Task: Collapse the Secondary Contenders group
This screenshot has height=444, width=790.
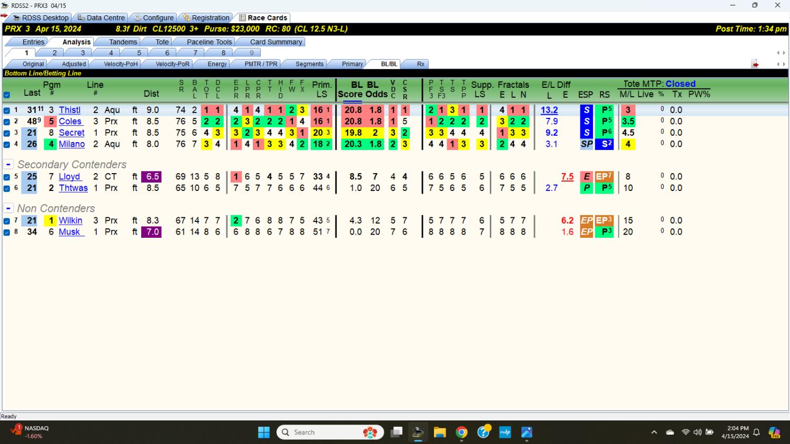Action: [8, 164]
